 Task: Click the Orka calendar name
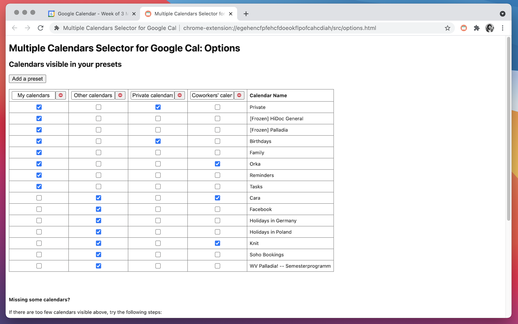(x=255, y=164)
